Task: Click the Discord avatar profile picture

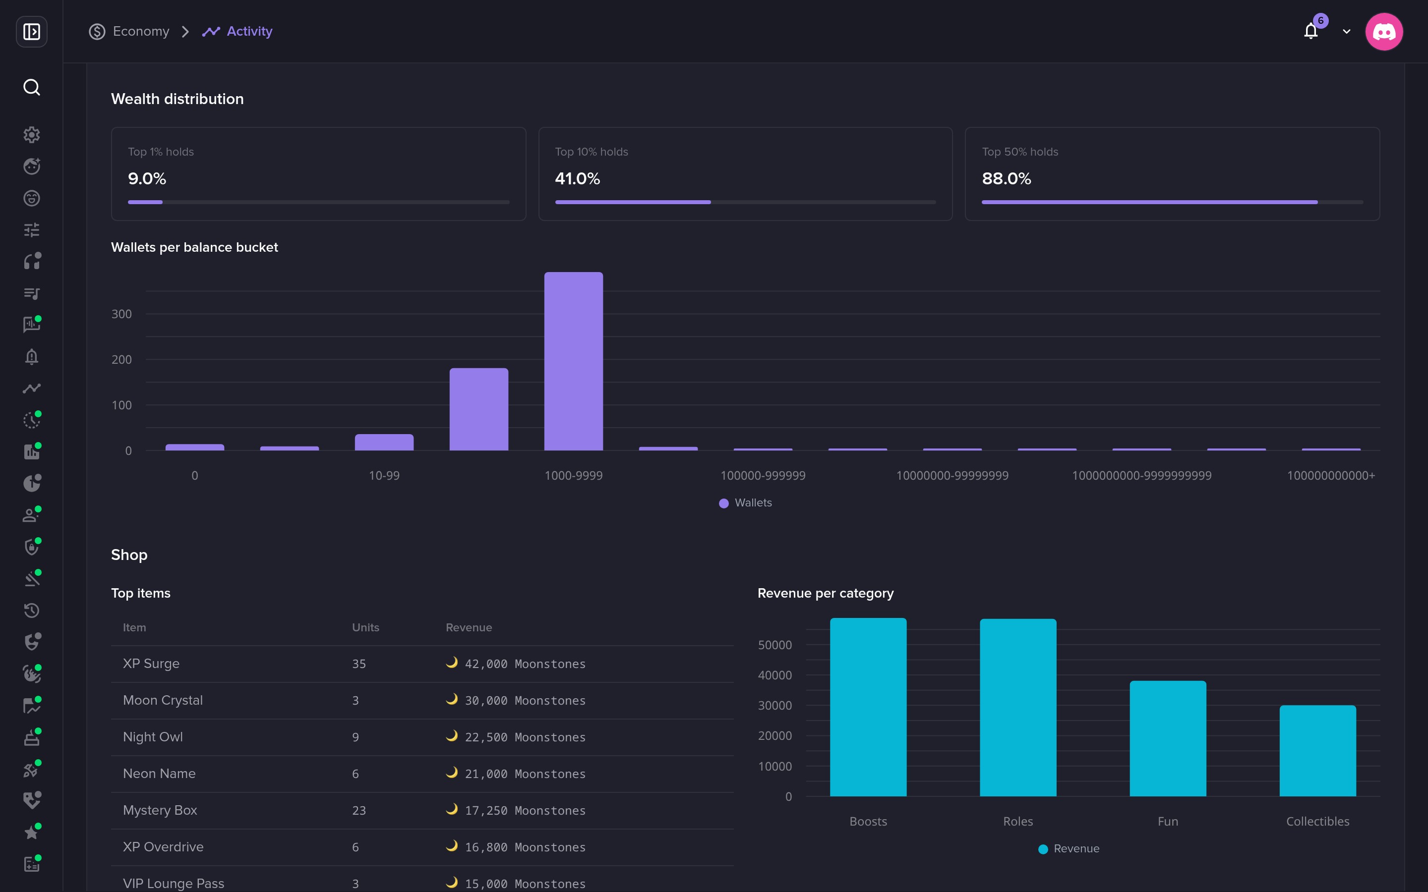Action: [1384, 31]
